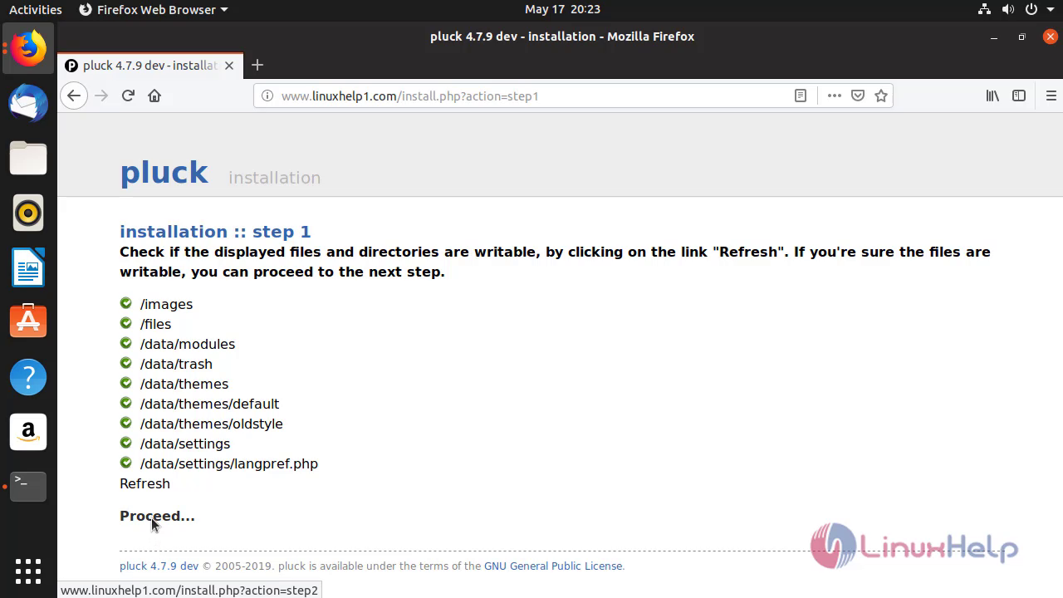This screenshot has height=598, width=1063.
Task: Open the clock showing May 17 20:23
Action: click(x=562, y=10)
